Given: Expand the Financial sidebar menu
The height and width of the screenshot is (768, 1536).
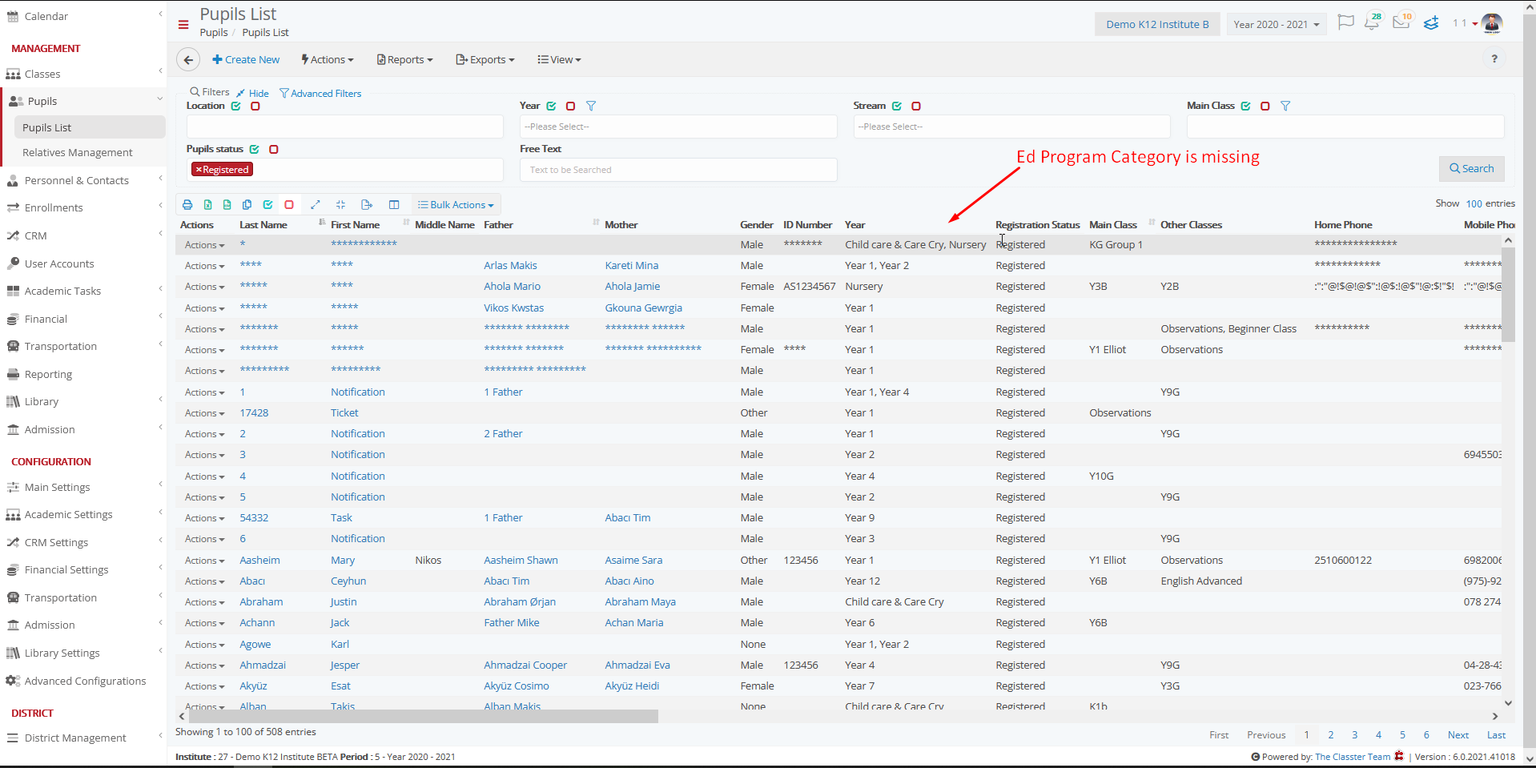Looking at the screenshot, I should (x=82, y=319).
